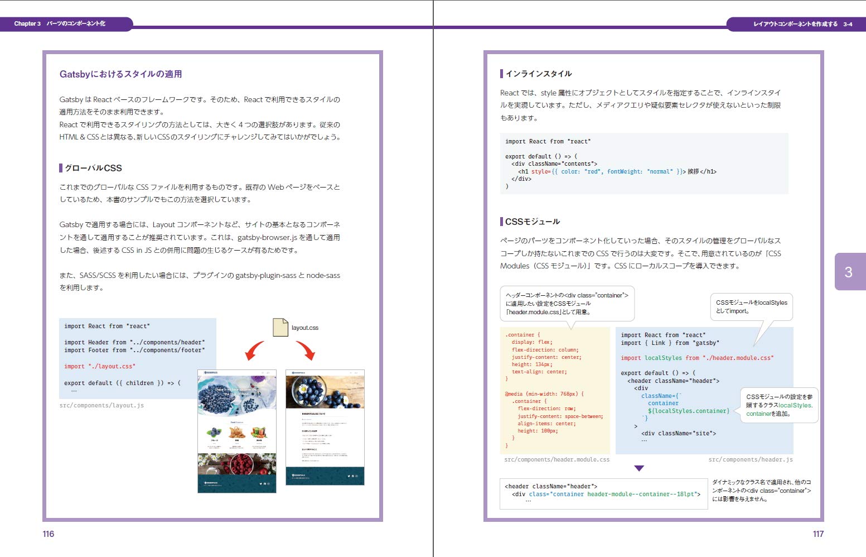Click the 'justify-content: space-between;' CSS line

pyautogui.click(x=560, y=416)
